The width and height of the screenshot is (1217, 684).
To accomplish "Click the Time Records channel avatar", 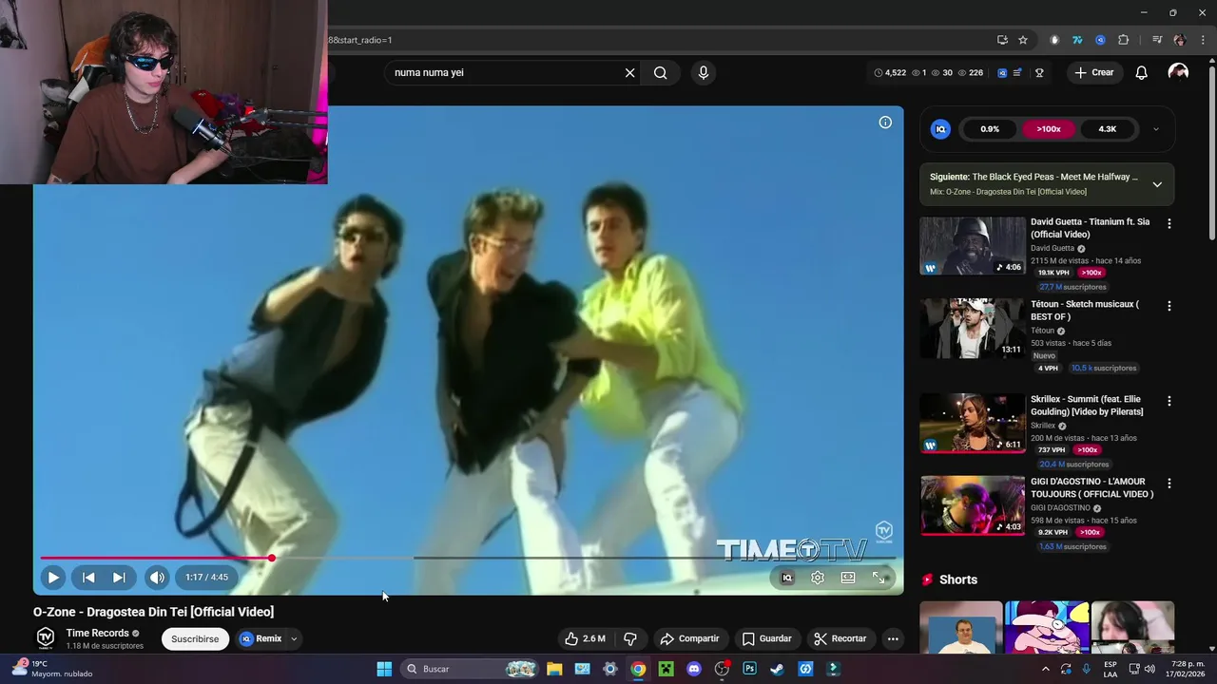I will 46,638.
